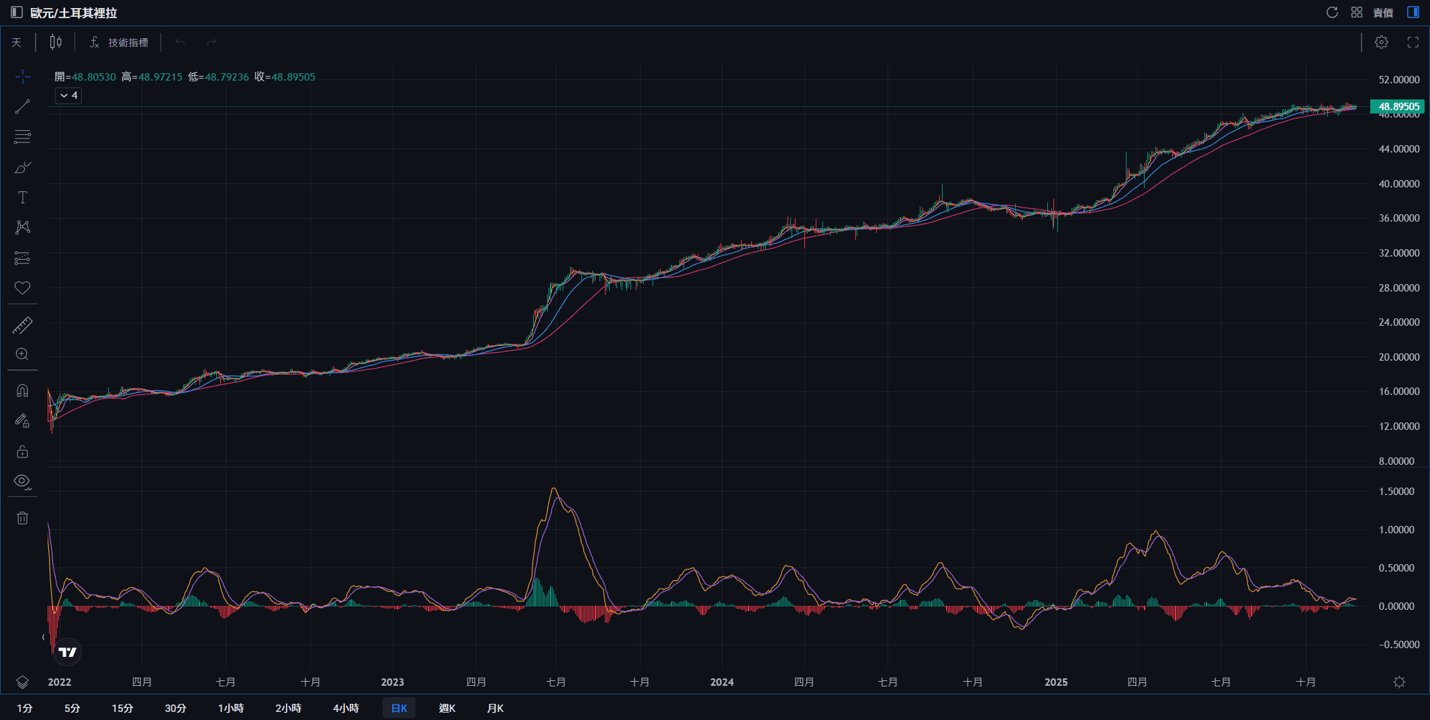Delete drawings with the trash icon

coord(22,518)
